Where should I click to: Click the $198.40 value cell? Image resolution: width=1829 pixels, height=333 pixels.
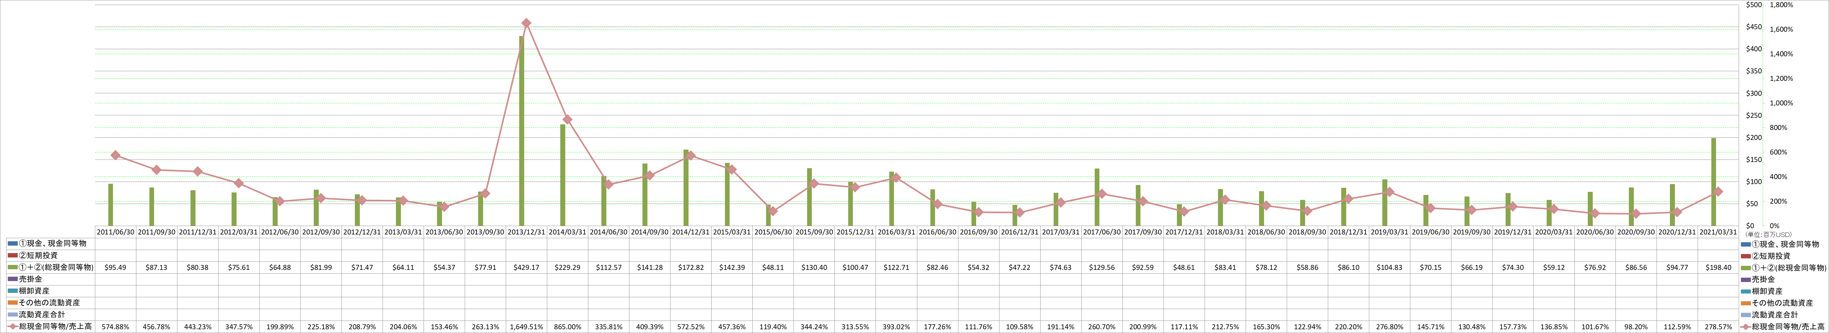pos(1718,267)
